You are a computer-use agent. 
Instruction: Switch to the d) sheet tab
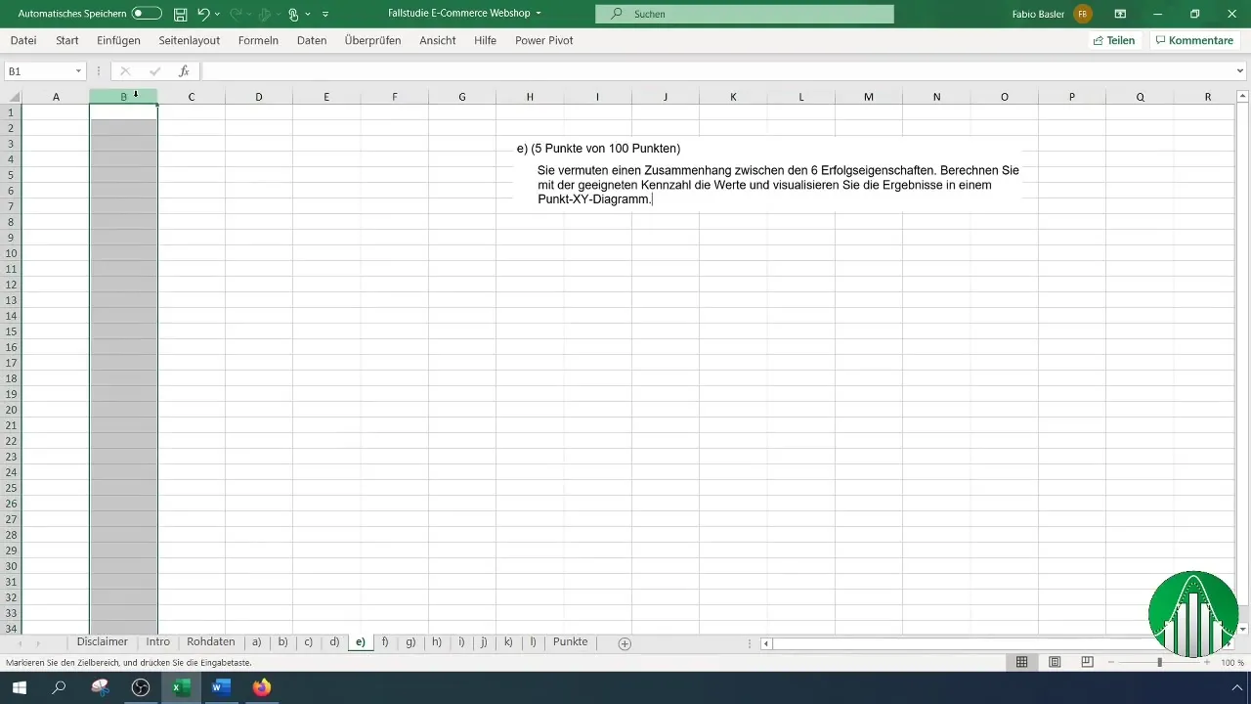[334, 642]
